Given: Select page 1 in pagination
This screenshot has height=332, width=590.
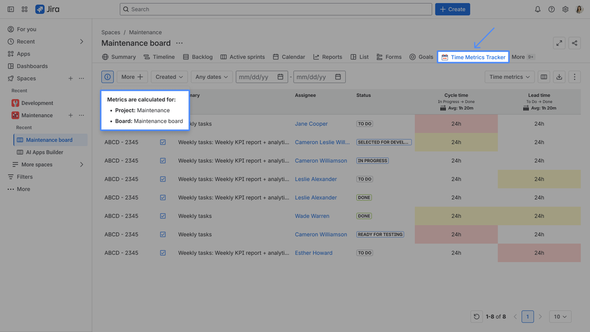Looking at the screenshot, I should (x=527, y=317).
